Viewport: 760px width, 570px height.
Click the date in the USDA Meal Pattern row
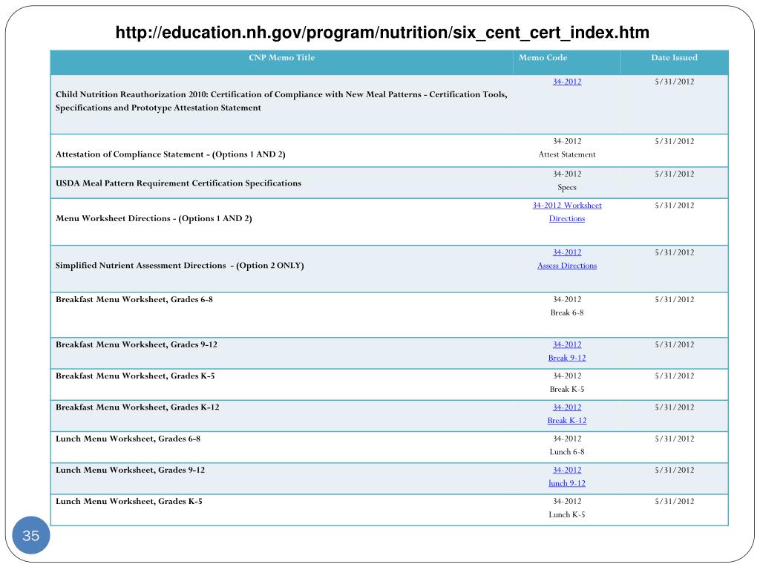pyautogui.click(x=674, y=174)
